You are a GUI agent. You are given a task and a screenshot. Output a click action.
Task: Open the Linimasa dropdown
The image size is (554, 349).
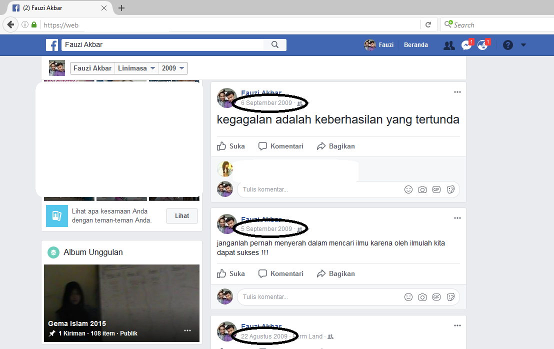[x=136, y=68]
